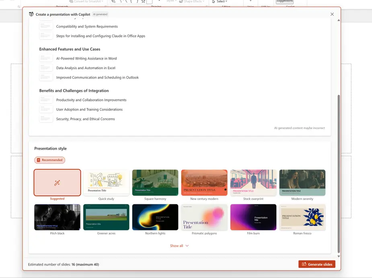The height and width of the screenshot is (278, 372).
Task: Select topic Security, Privacy, and Ethical Concerns
Action: coord(85,119)
